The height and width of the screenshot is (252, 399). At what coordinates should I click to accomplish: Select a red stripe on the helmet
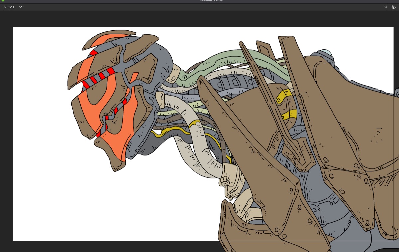[111, 71]
